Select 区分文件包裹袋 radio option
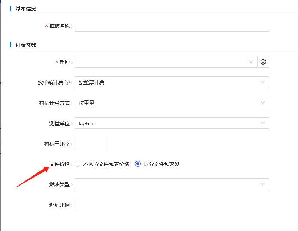This screenshot has height=231, width=298. [x=138, y=164]
